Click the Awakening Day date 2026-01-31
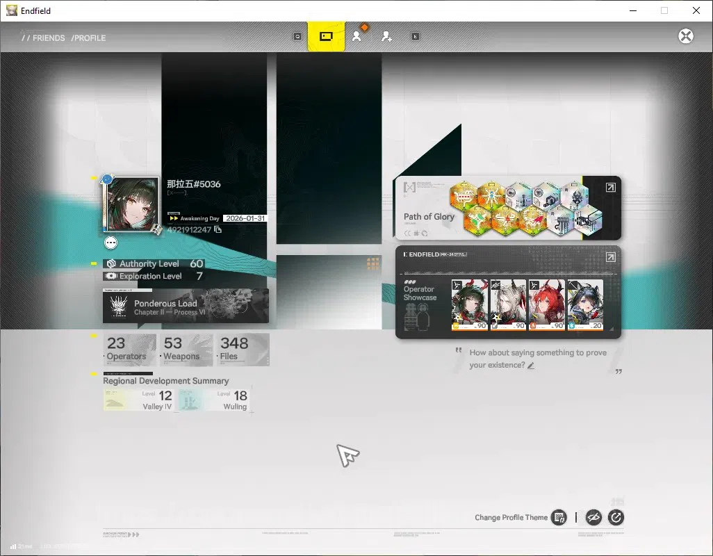The height and width of the screenshot is (556, 713). tap(245, 218)
